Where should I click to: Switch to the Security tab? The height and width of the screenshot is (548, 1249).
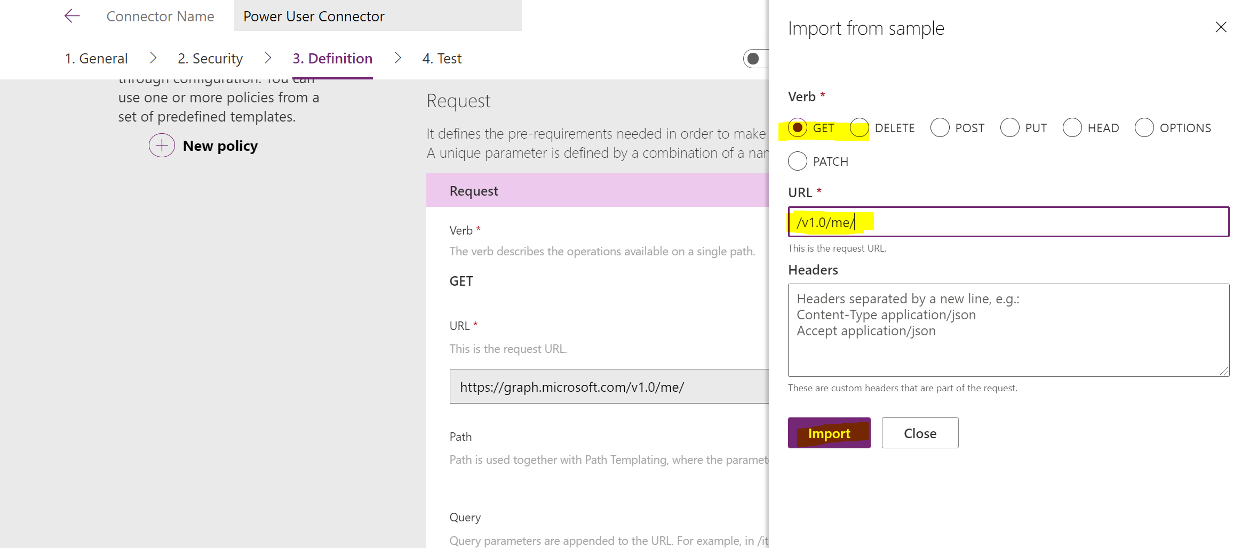pos(210,58)
